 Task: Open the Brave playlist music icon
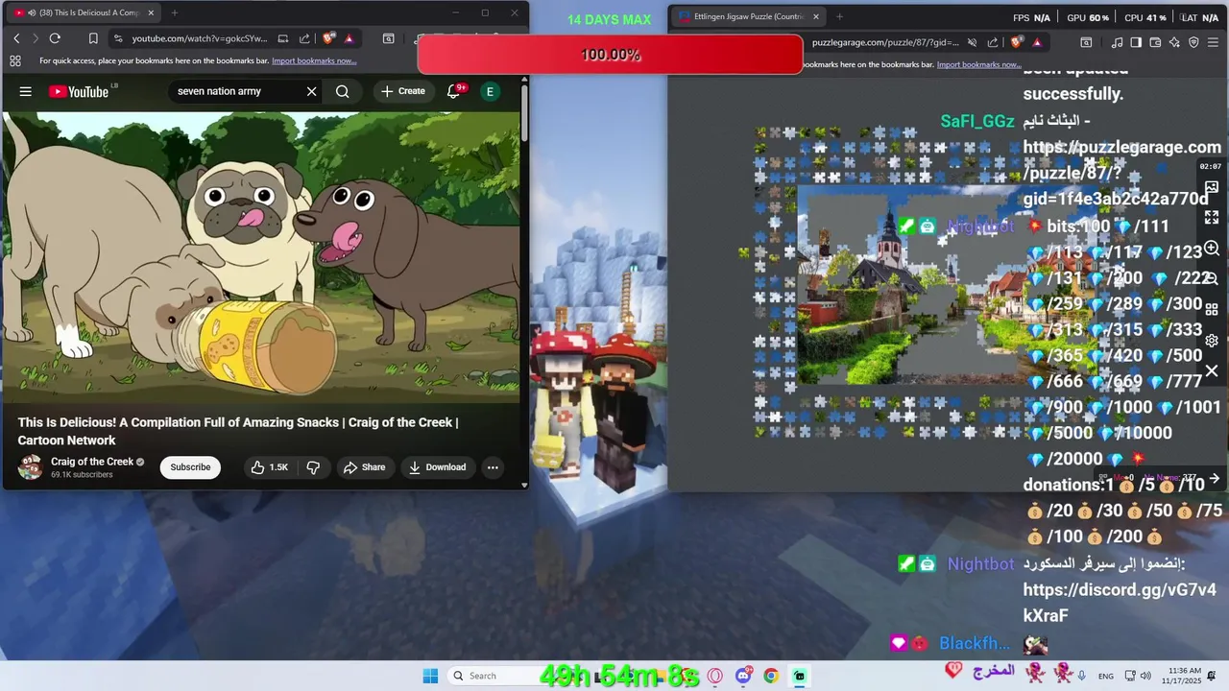pos(1117,42)
